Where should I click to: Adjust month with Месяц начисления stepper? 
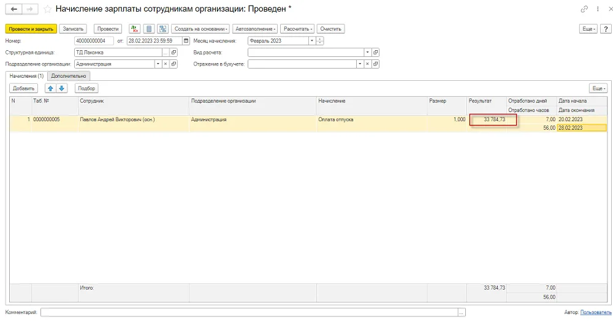[x=320, y=40]
